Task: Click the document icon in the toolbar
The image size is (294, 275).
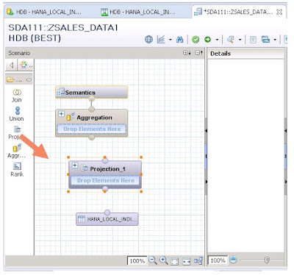Action: coord(253,40)
